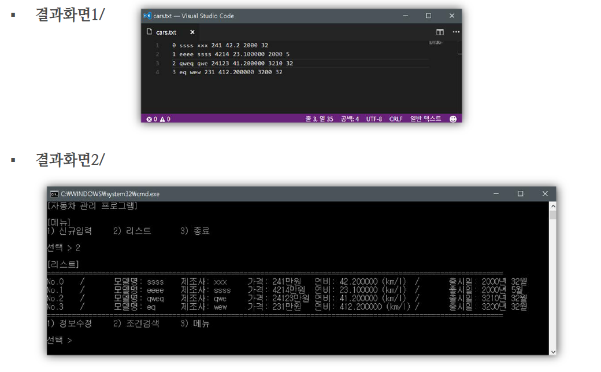Close the Visual Studio Code window
This screenshot has width=601, height=372.
point(452,16)
